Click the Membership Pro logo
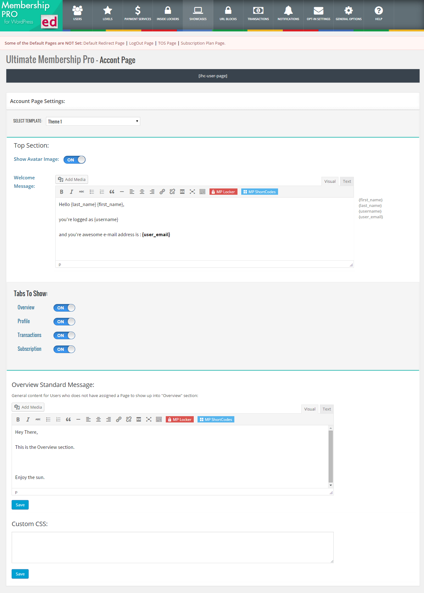Image resolution: width=424 pixels, height=593 pixels. click(31, 15)
